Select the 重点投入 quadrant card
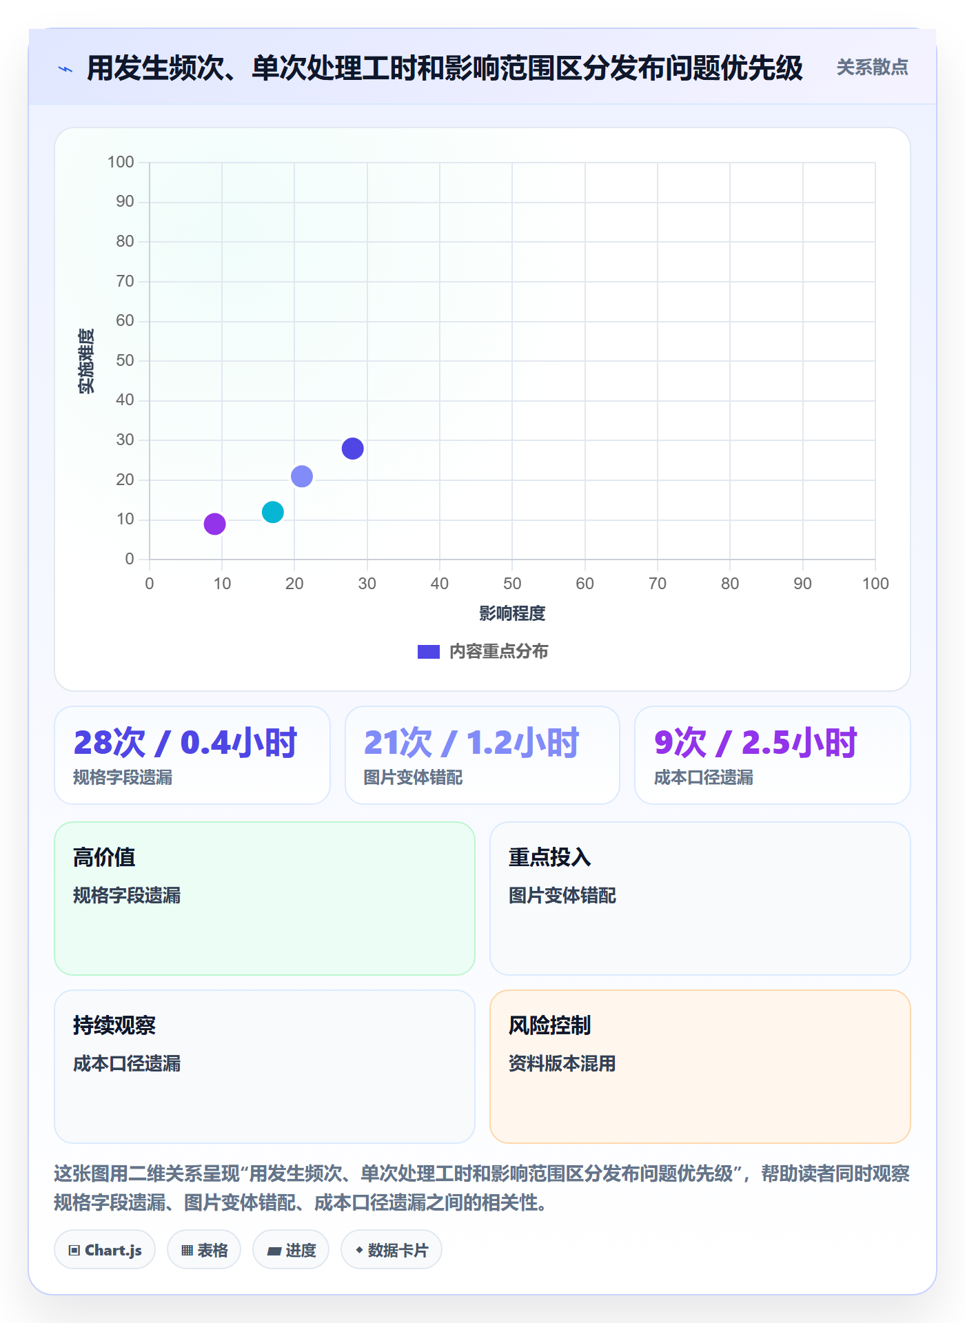 [x=700, y=899]
